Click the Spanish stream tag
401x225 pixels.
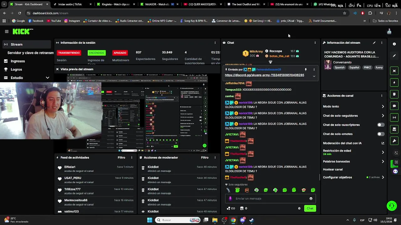click(339, 67)
